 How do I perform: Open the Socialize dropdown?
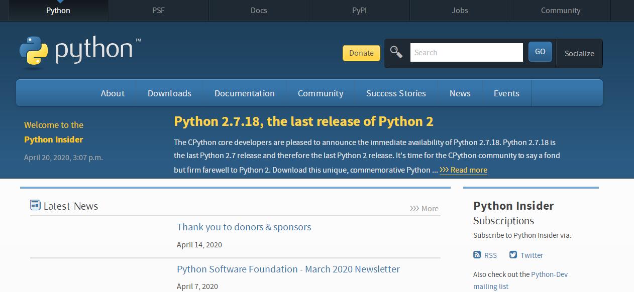pos(579,53)
